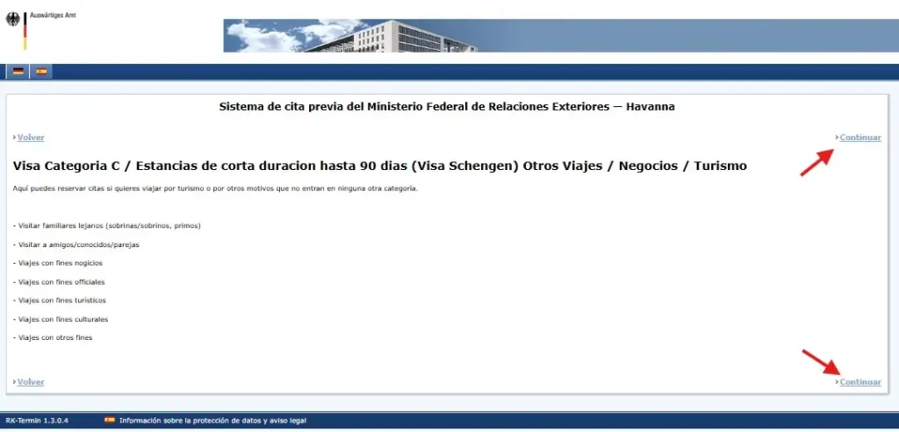Screen dimensions: 899x432
Task: Click the top Continuar link
Action: tap(860, 138)
